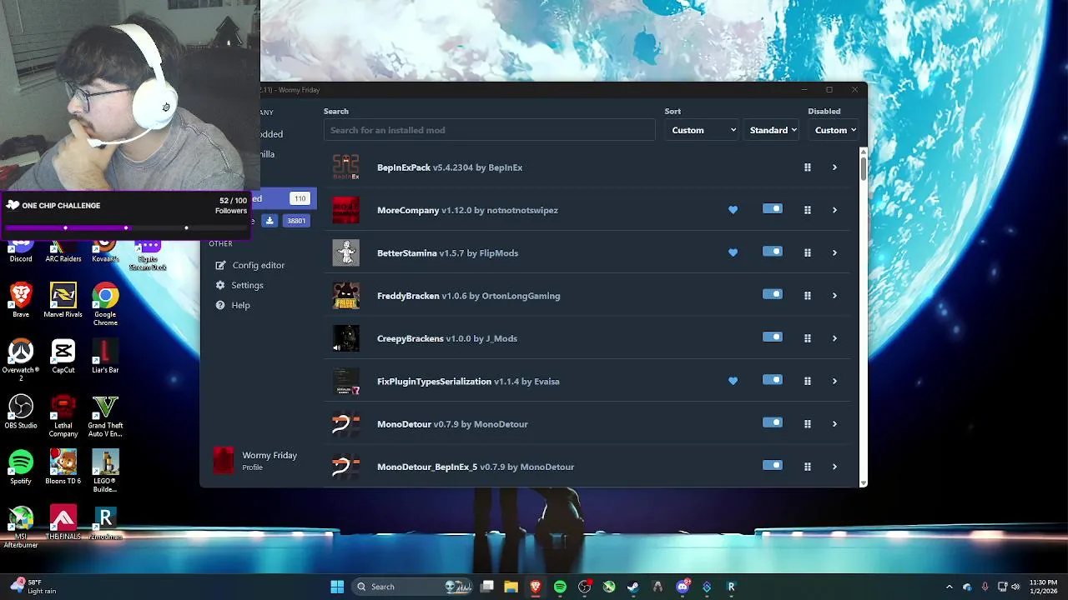The height and width of the screenshot is (600, 1068).
Task: Disable the BetterStamina mod toggle
Action: point(773,252)
